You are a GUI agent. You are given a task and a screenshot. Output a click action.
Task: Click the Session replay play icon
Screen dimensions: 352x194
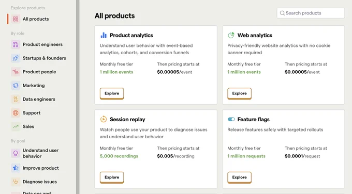pos(104,119)
